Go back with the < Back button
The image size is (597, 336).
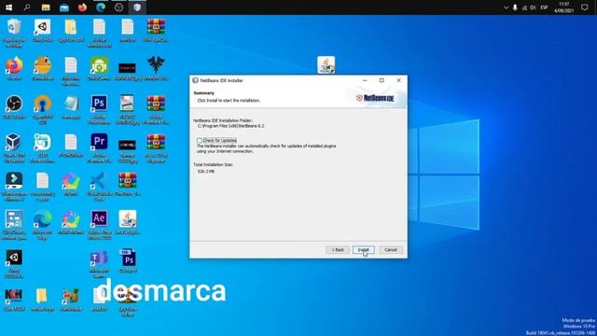[x=338, y=250]
